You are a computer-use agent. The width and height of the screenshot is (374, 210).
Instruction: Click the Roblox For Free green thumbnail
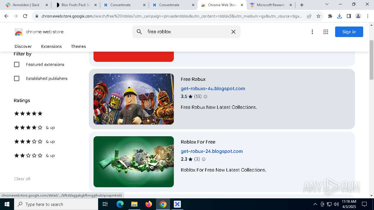134,162
